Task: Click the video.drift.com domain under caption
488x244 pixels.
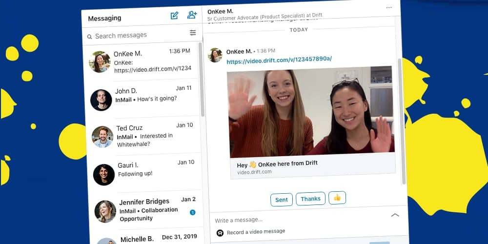Action: tap(254, 172)
